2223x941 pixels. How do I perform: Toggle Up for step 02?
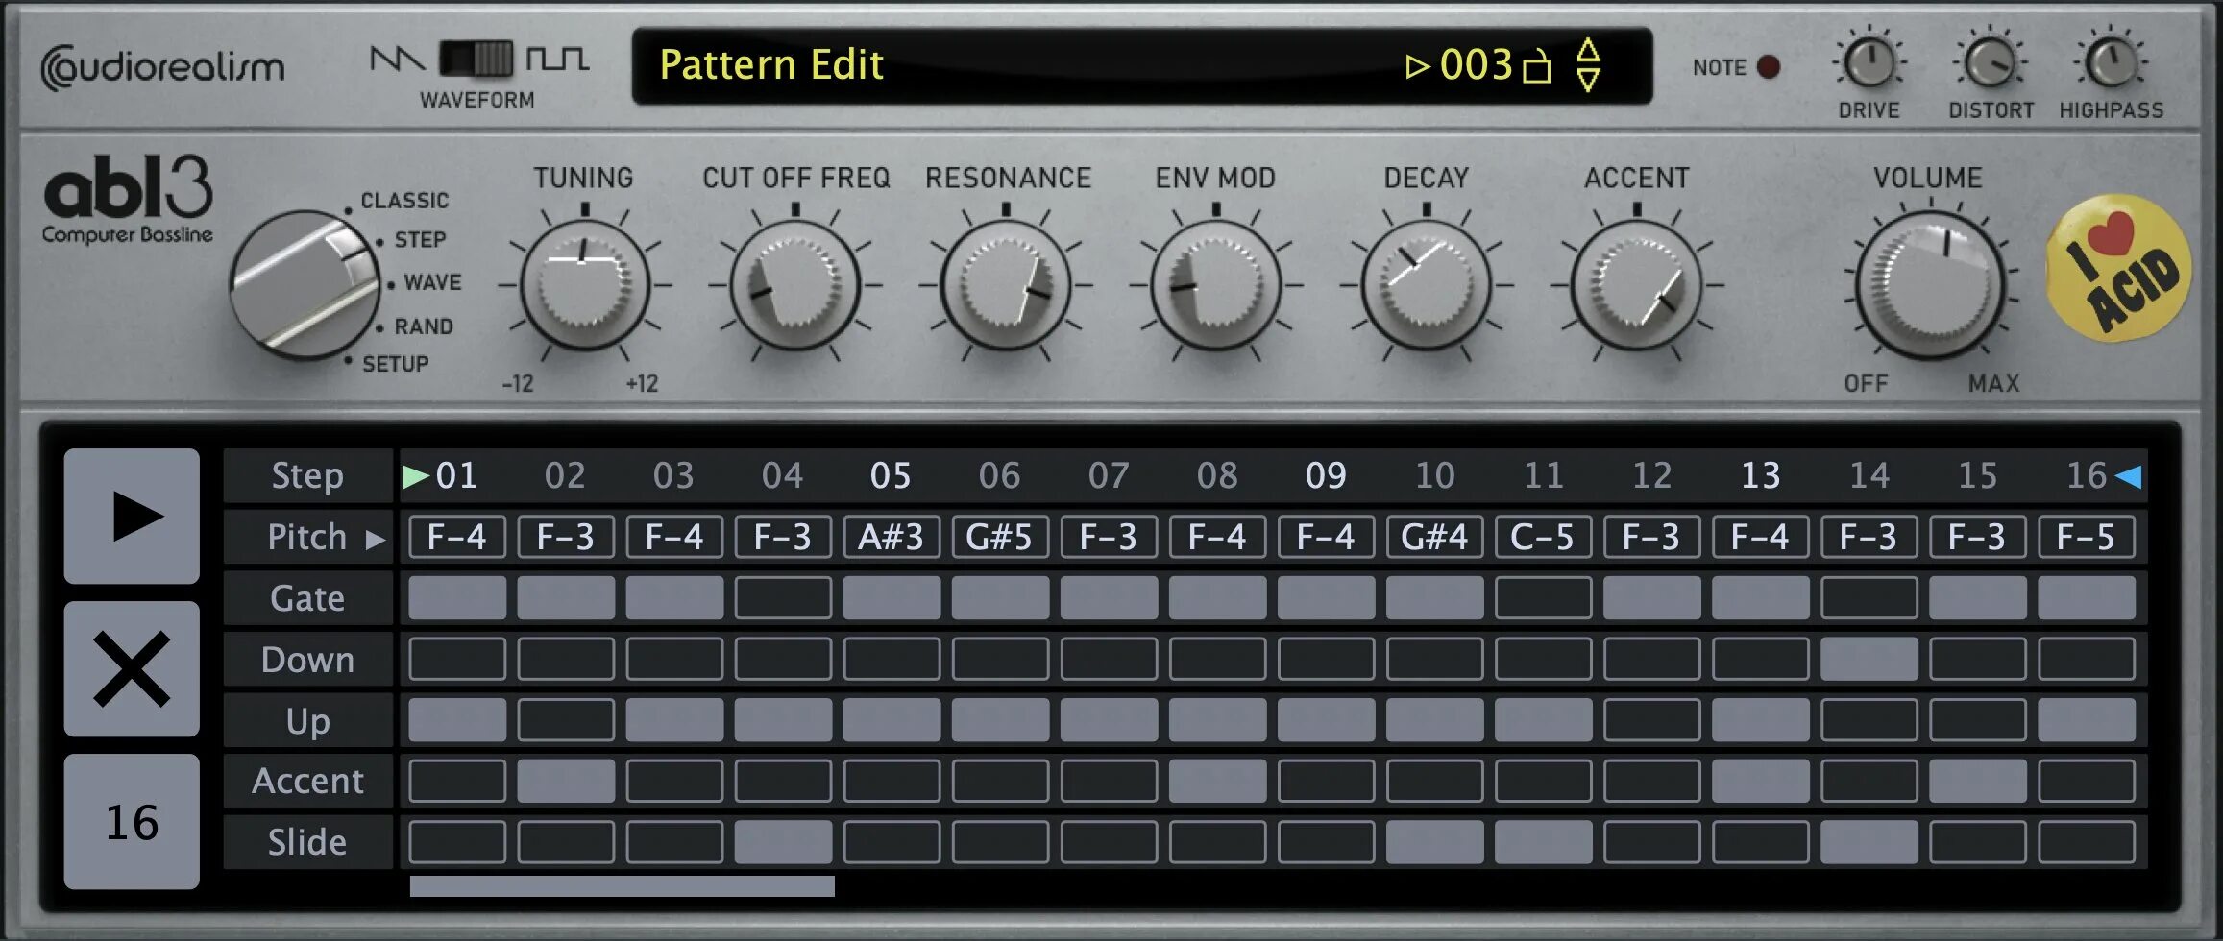[566, 720]
